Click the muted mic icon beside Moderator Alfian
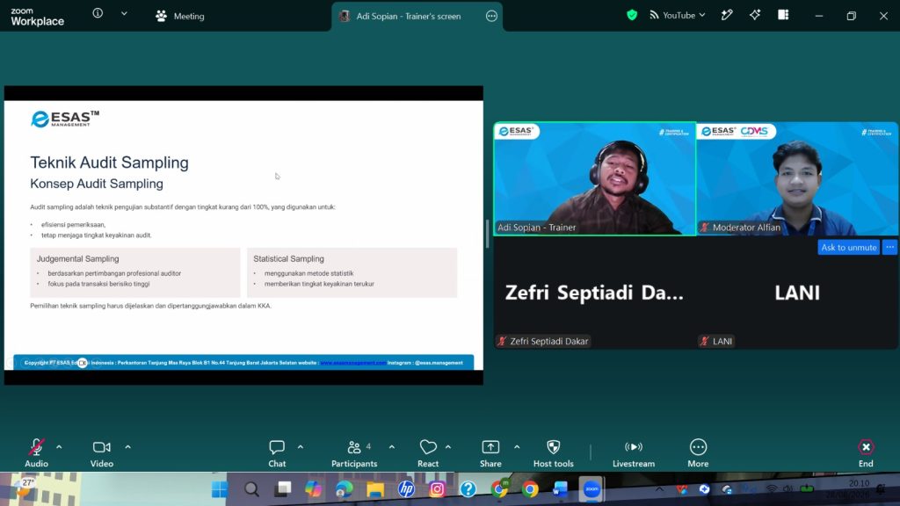This screenshot has width=900, height=506. click(x=705, y=228)
